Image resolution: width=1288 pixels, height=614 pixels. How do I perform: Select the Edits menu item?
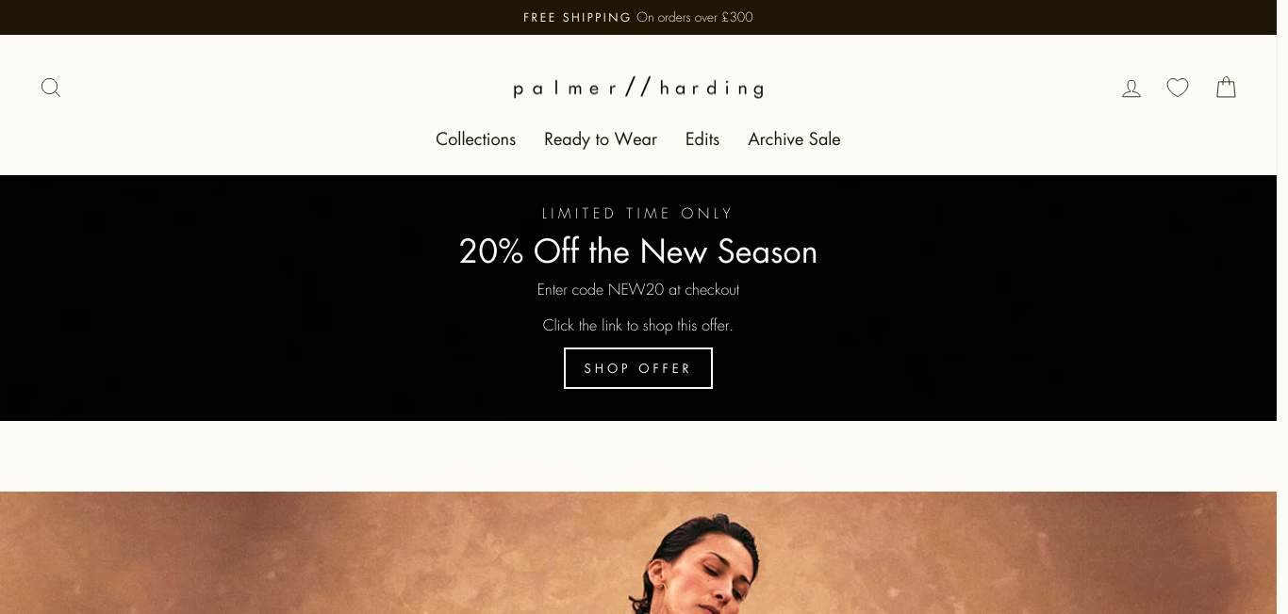click(x=702, y=139)
